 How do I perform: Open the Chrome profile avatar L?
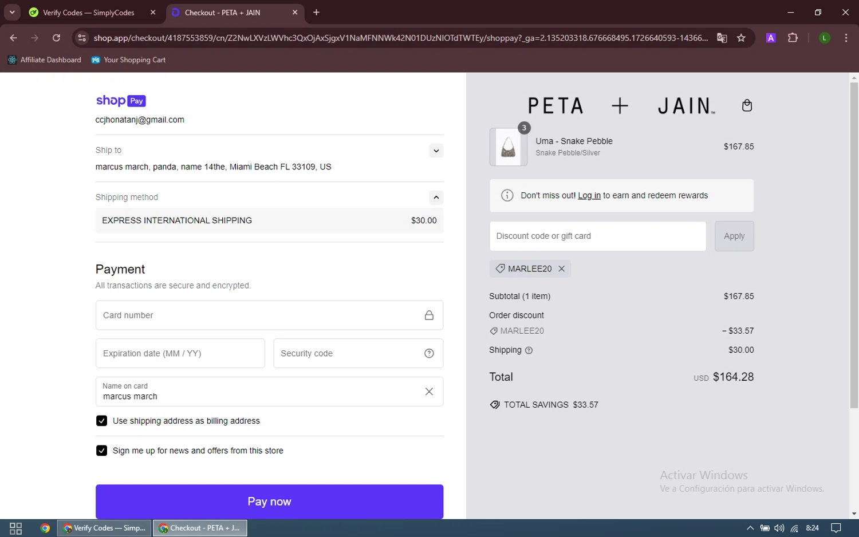coord(824,38)
